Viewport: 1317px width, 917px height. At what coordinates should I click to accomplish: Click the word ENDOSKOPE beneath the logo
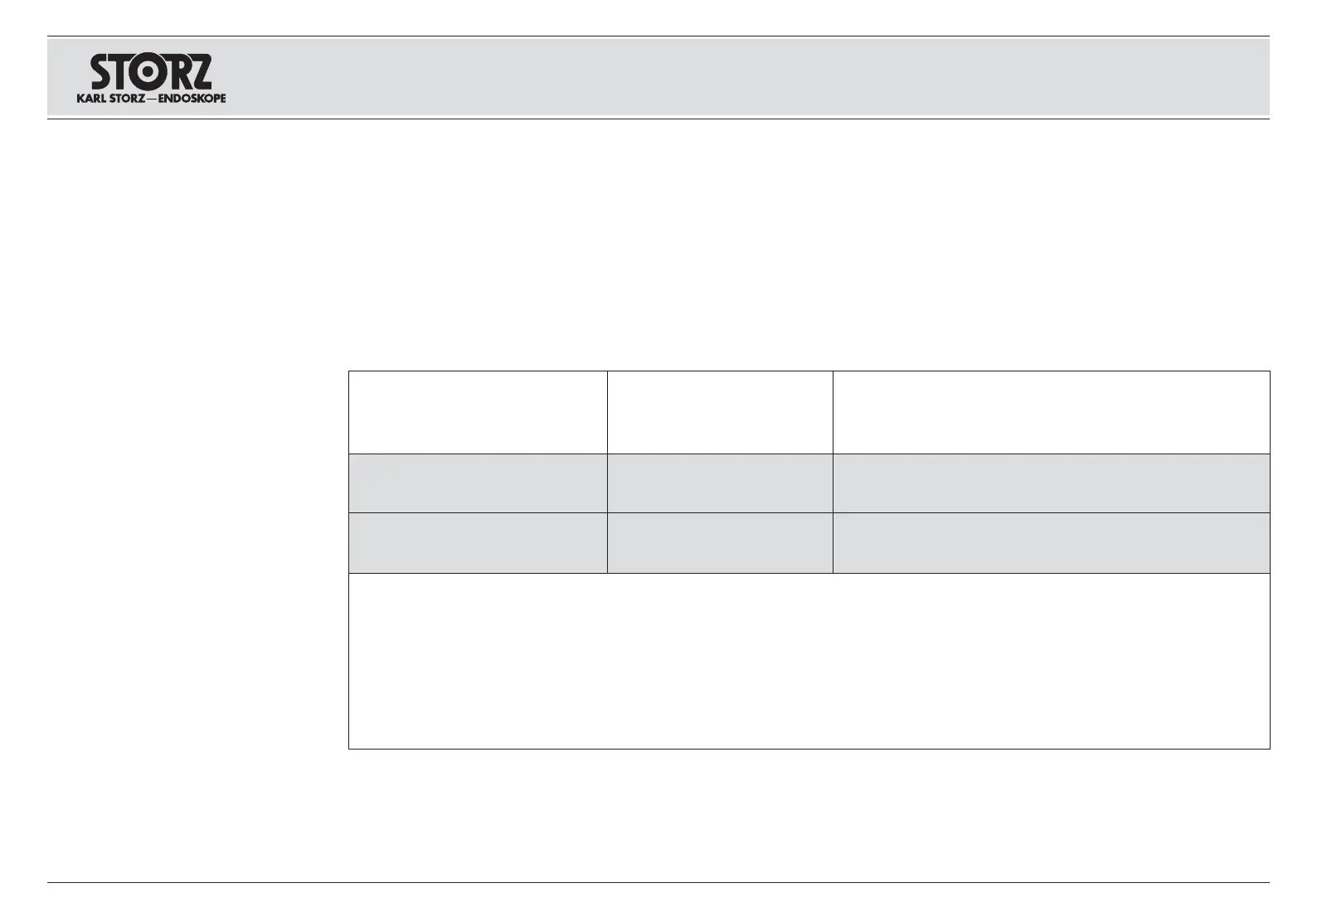tap(192, 98)
